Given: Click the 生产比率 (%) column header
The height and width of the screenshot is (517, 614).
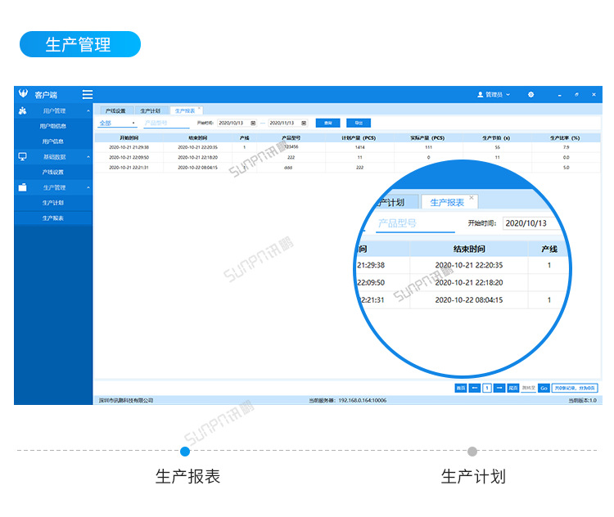Looking at the screenshot, I should (566, 137).
